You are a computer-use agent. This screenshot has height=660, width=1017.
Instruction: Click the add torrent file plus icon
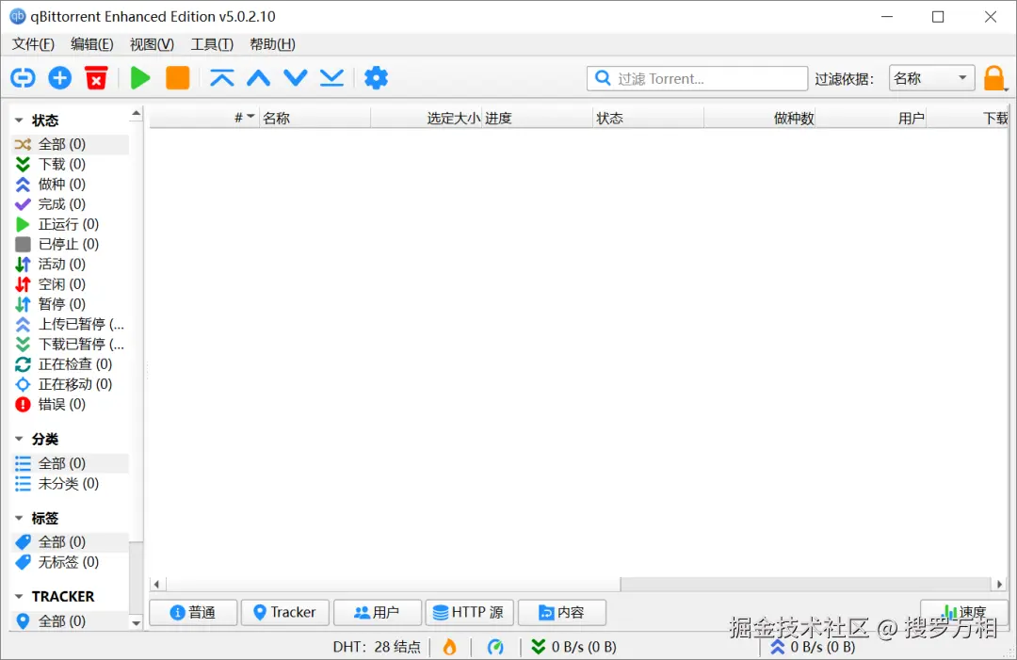59,78
